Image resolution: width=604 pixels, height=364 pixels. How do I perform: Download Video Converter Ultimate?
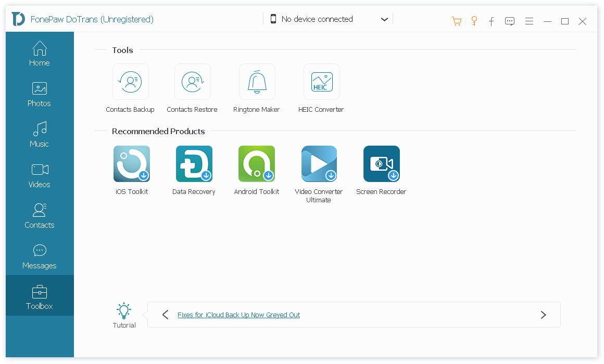pyautogui.click(x=319, y=163)
